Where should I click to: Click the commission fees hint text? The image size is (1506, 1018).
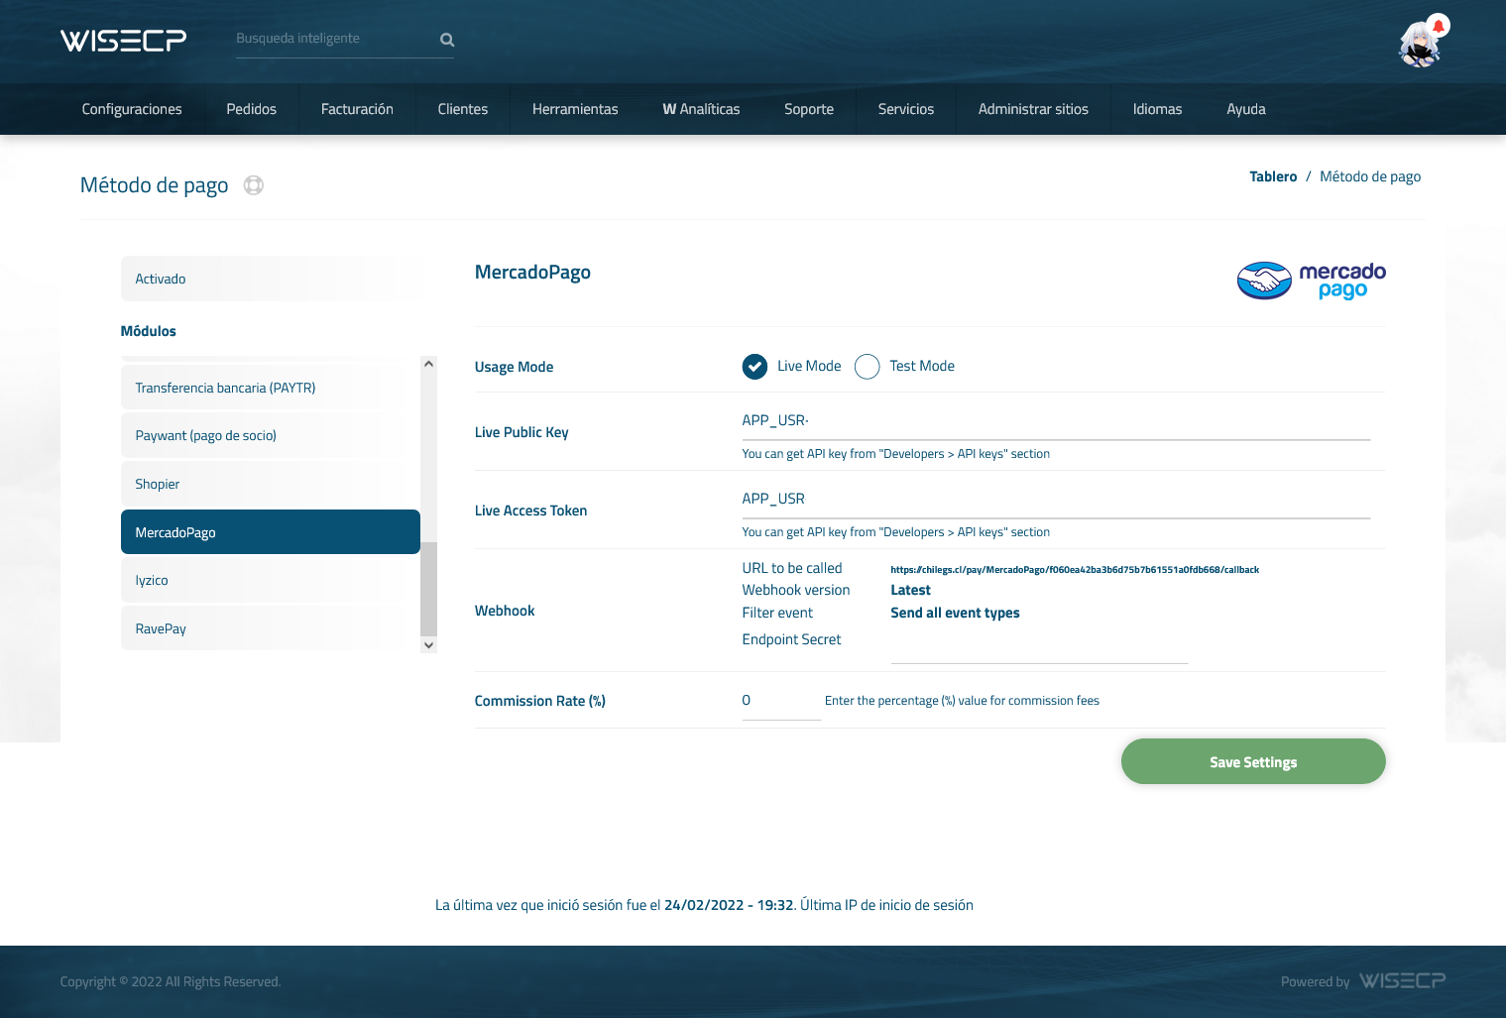[x=962, y=701]
